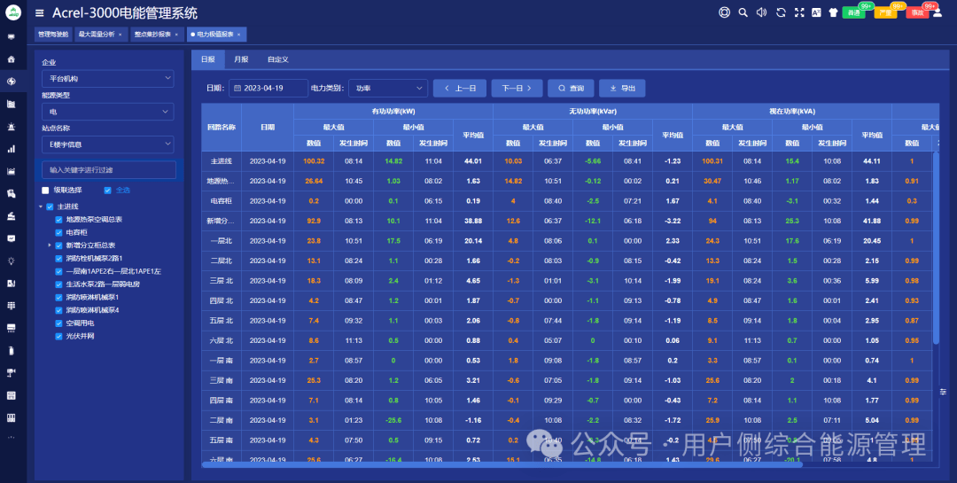Open the yellow 严重 alarm badge
This screenshot has height=483, width=957.
coord(885,12)
